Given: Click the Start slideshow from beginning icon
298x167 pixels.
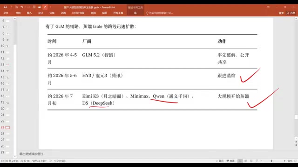Looking at the screenshot, I should pyautogui.click(x=34, y=7).
